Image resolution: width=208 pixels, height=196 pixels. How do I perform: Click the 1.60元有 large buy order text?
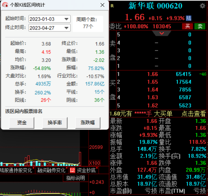click(x=121, y=114)
